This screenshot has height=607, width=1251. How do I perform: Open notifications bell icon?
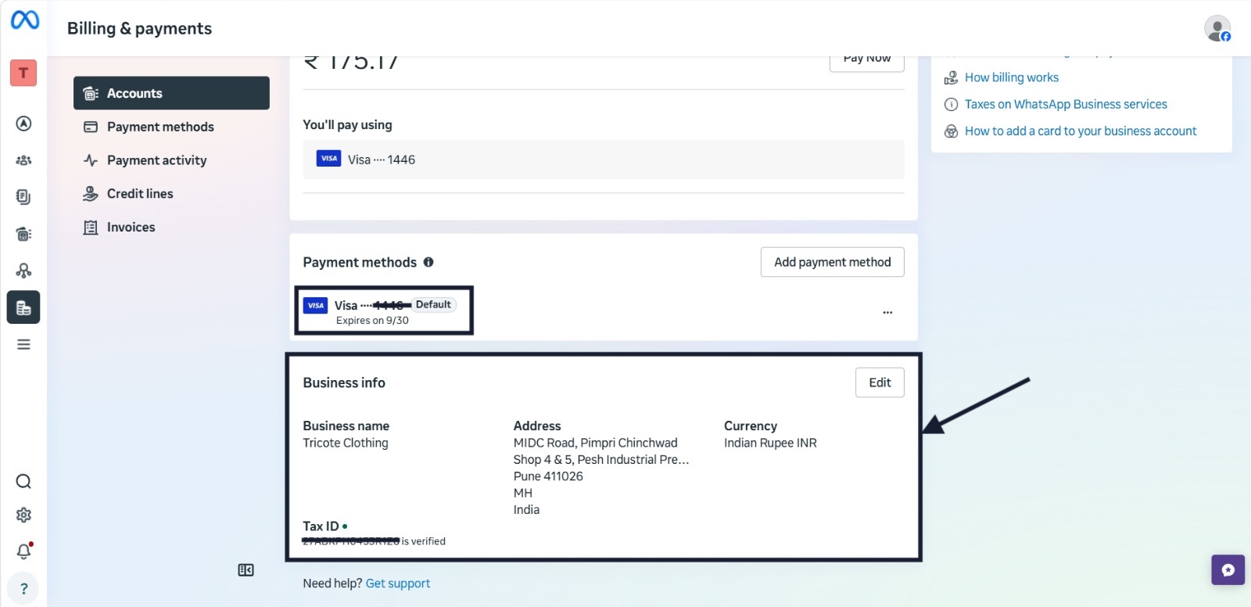[23, 551]
